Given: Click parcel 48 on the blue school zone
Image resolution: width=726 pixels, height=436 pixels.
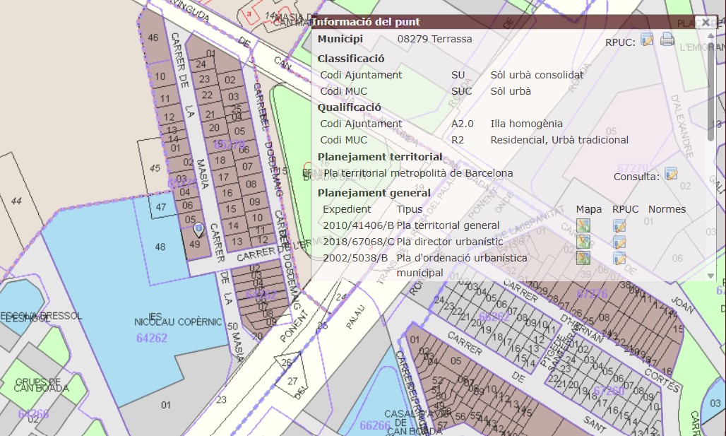Looking at the screenshot, I should coord(160,247).
